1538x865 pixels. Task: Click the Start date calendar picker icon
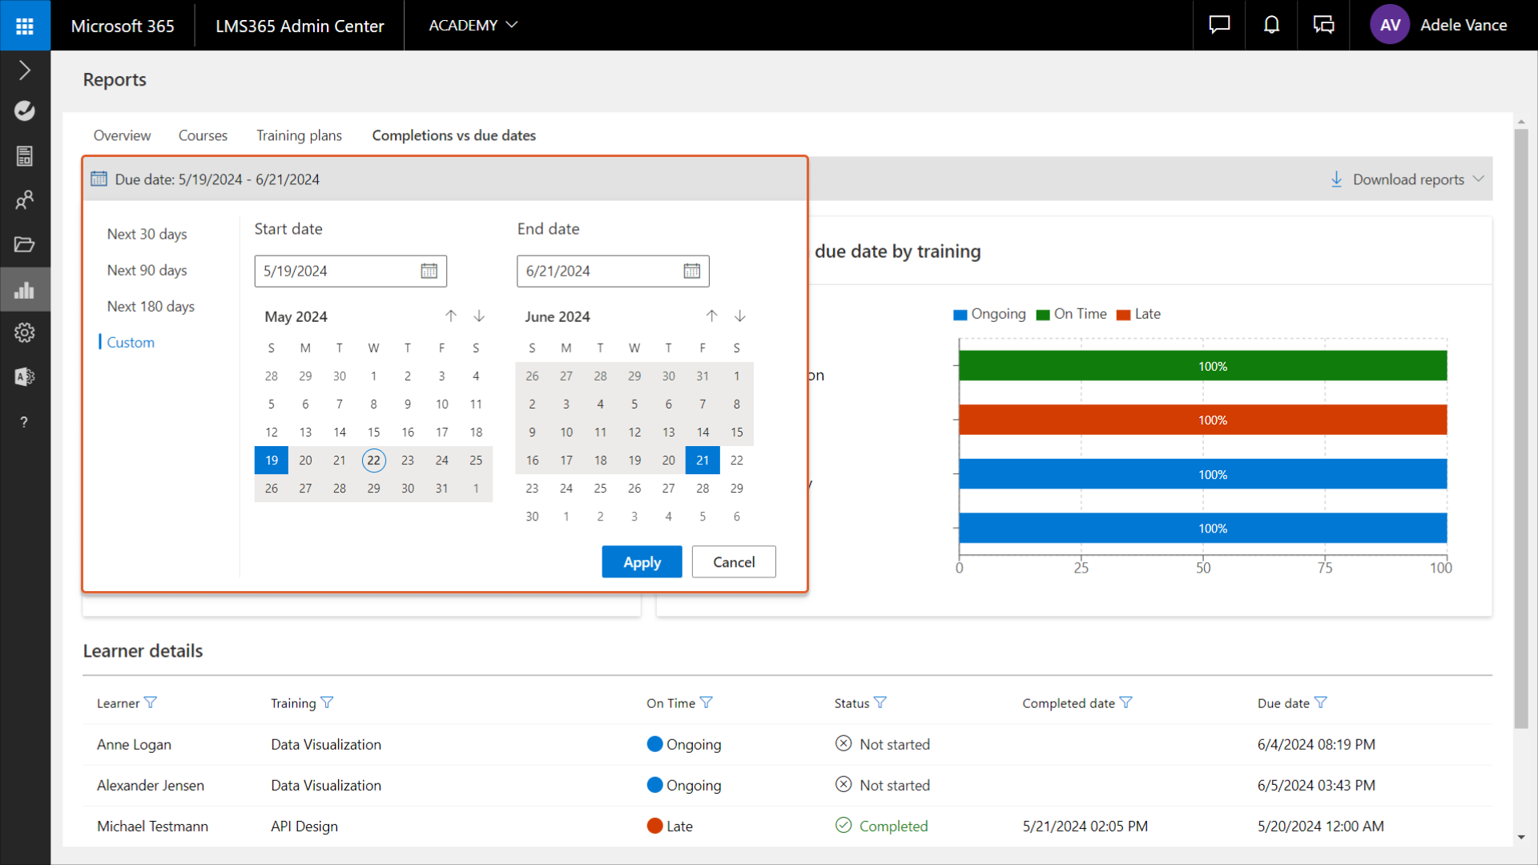point(429,272)
